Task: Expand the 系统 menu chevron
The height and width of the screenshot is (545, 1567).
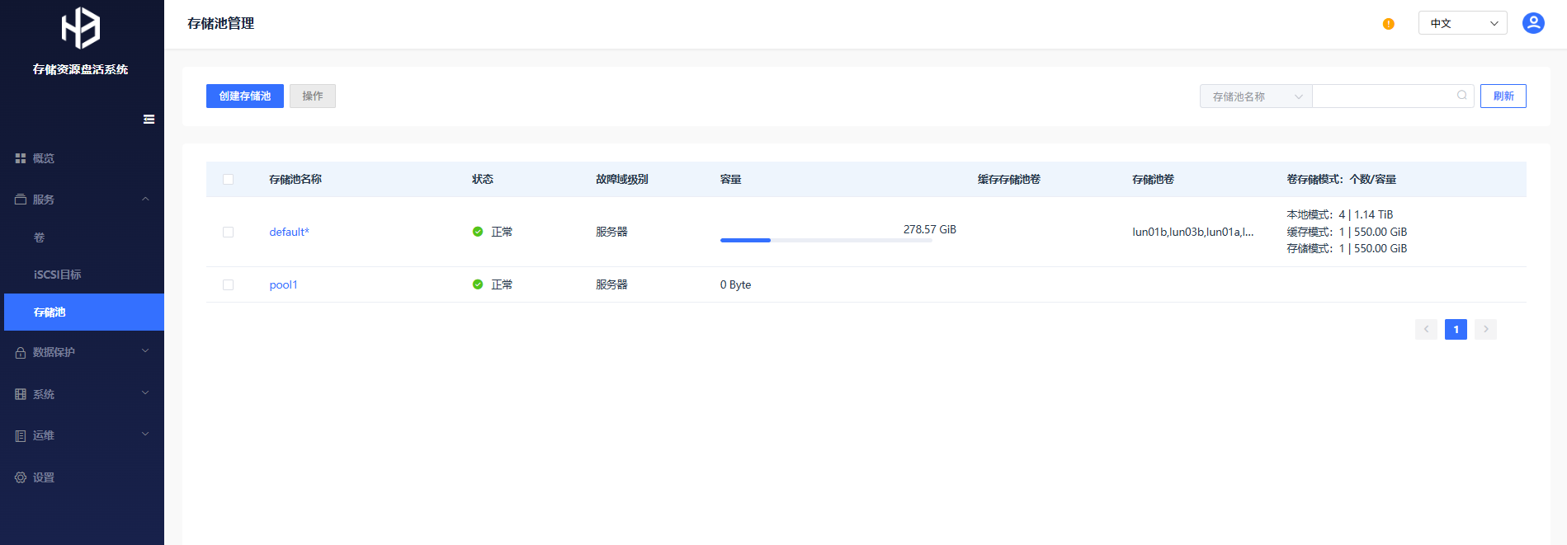Action: click(x=145, y=393)
